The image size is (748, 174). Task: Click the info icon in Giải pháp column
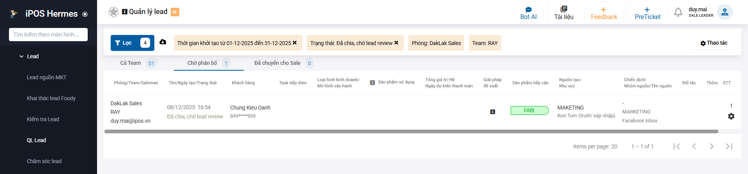coord(493,112)
